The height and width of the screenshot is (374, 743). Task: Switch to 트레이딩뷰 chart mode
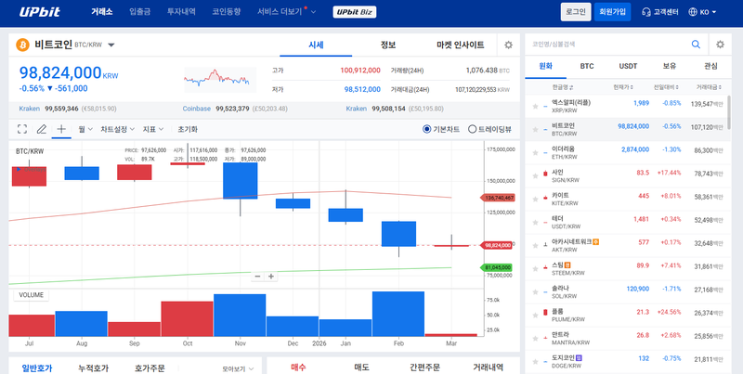pyautogui.click(x=473, y=129)
